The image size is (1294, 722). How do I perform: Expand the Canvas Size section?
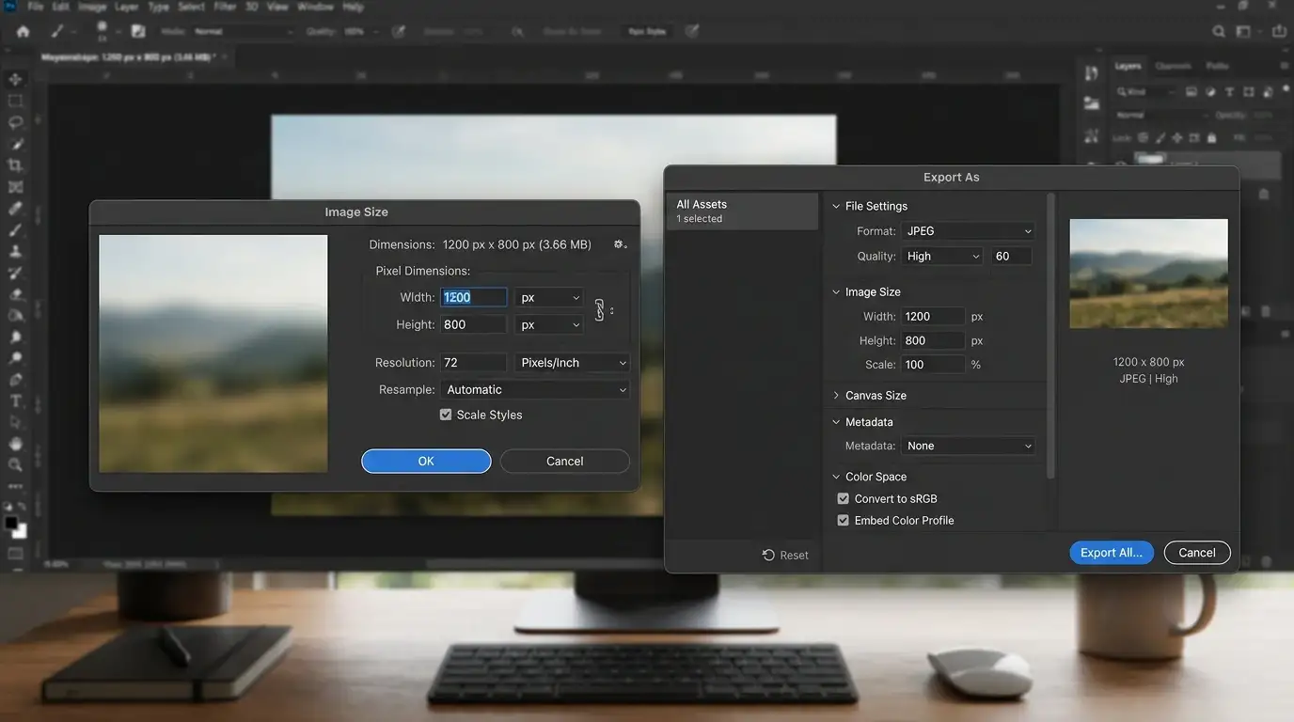[x=836, y=396]
